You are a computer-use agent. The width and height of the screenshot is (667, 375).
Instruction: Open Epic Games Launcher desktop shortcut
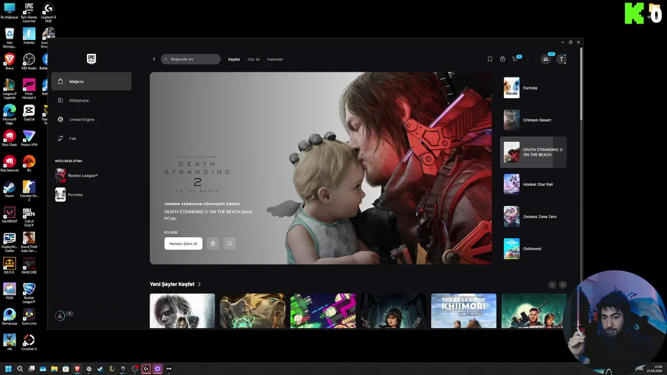tap(29, 12)
